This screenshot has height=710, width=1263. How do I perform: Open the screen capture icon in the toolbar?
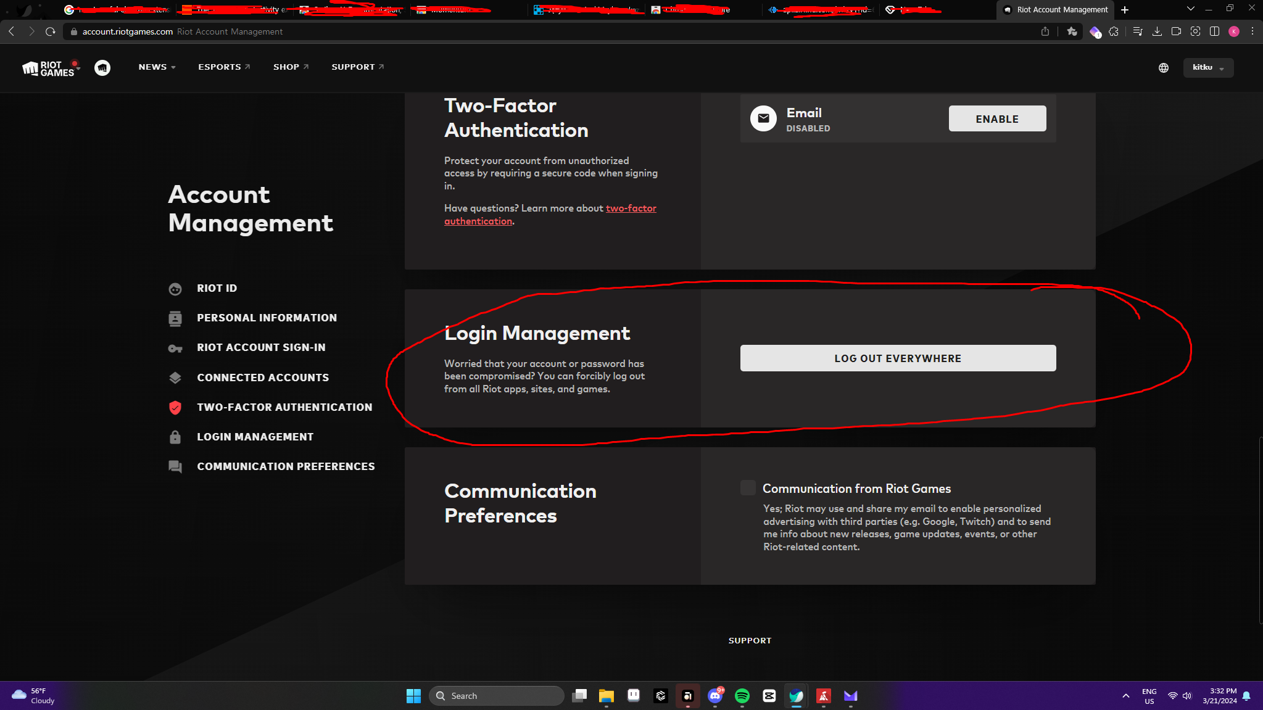pyautogui.click(x=1196, y=31)
